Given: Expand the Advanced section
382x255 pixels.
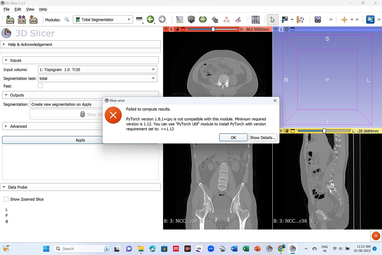Looking at the screenshot, I should [19, 126].
